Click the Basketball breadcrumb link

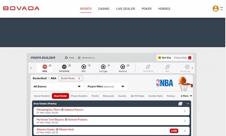[40, 78]
